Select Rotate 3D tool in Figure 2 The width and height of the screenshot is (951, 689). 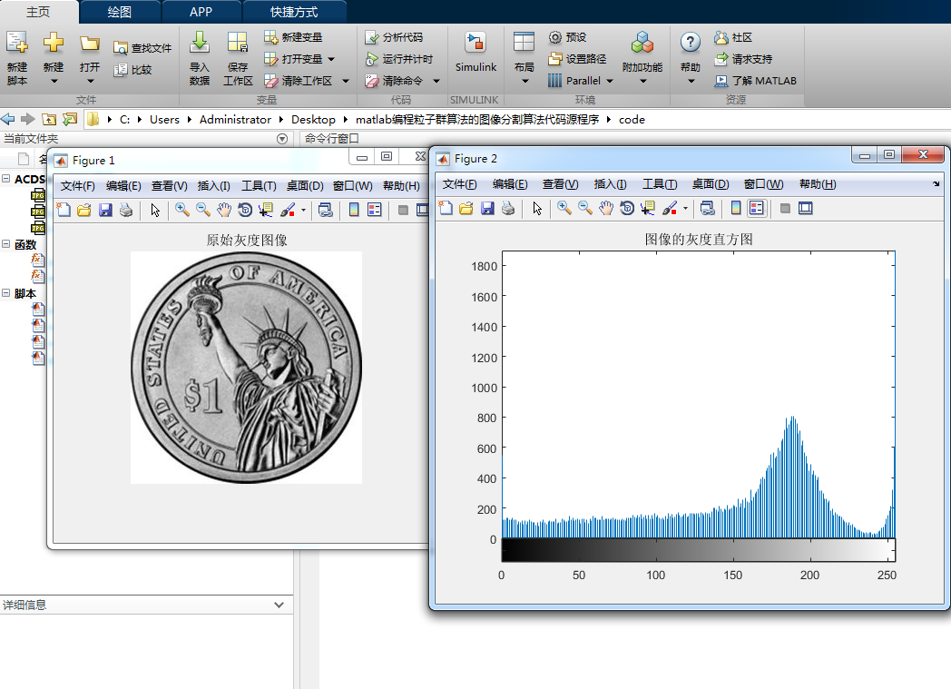click(627, 208)
